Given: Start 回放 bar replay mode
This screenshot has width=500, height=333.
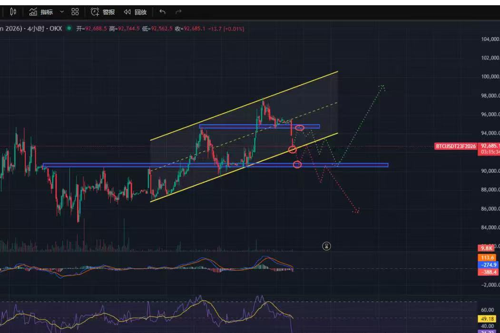Looking at the screenshot, I should (x=135, y=11).
